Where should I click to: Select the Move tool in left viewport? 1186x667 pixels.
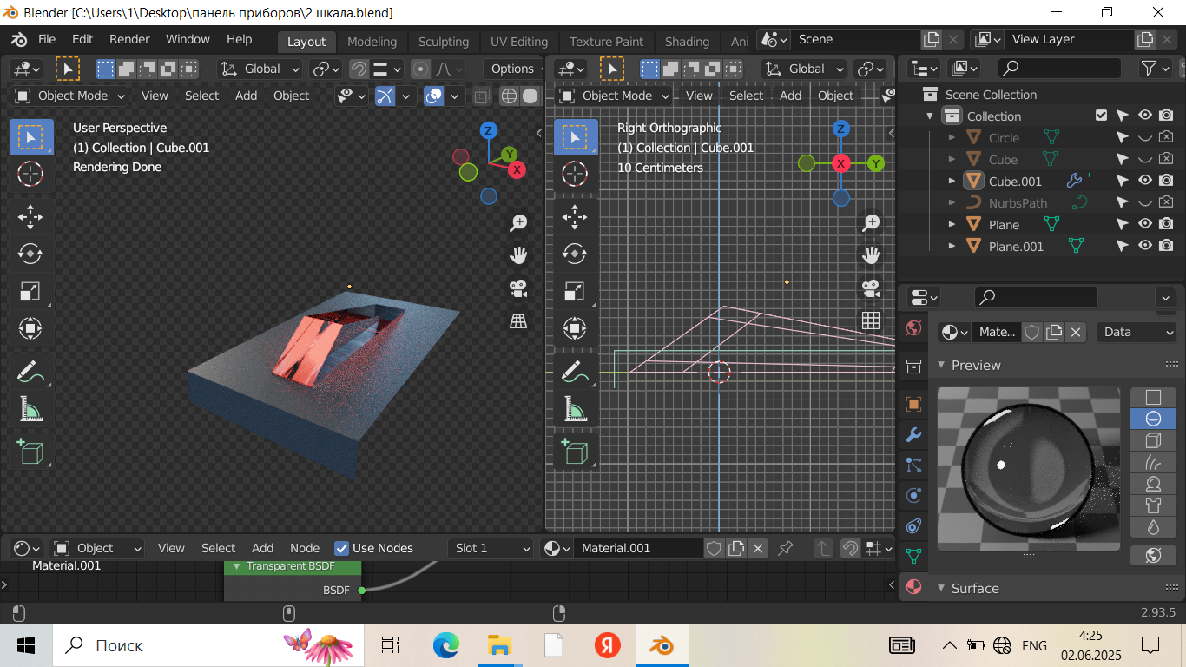(x=30, y=217)
